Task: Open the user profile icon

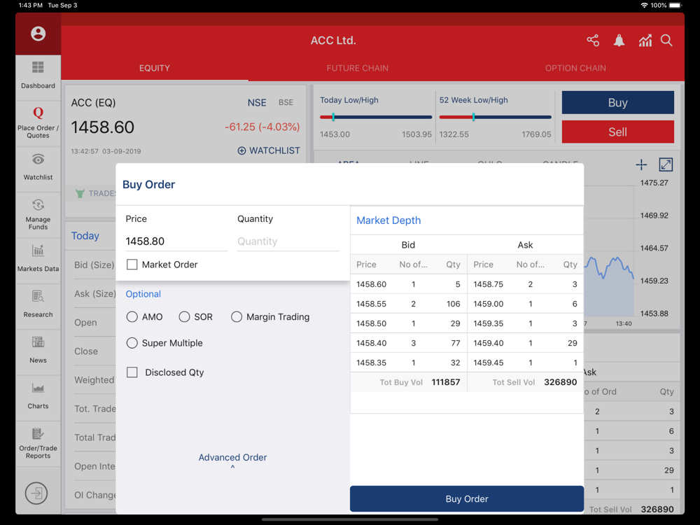Action: click(38, 34)
